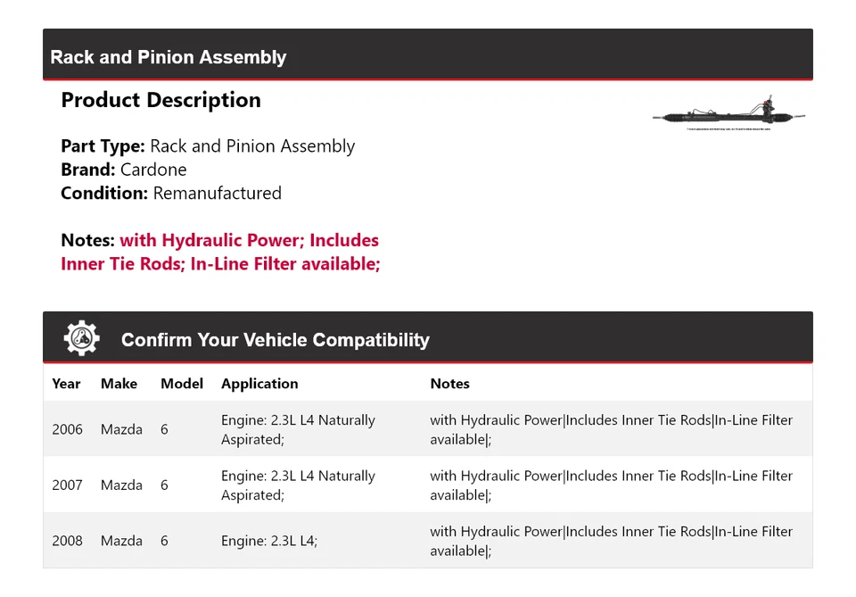Click the notes cell in 2008 row

tap(611, 541)
